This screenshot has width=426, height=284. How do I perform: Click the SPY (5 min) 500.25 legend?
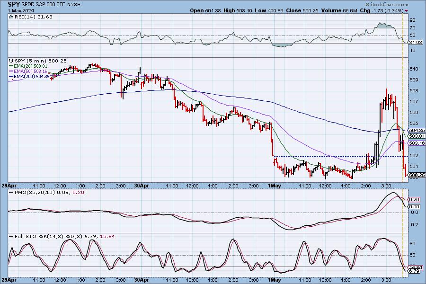click(41, 61)
